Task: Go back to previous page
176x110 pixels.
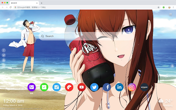Action: point(3,7)
